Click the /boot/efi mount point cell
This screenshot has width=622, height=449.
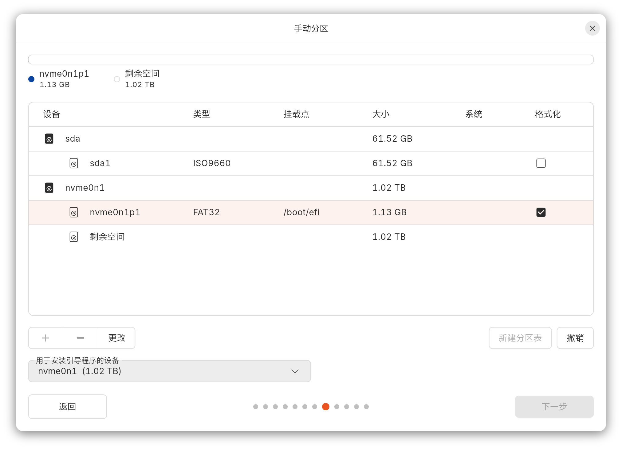301,212
